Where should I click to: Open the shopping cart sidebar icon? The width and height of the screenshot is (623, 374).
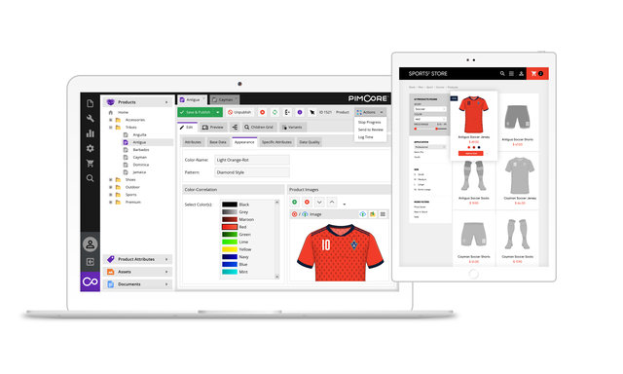click(x=91, y=164)
